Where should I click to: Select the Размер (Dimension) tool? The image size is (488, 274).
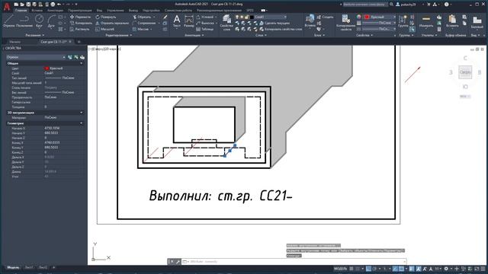(x=188, y=21)
